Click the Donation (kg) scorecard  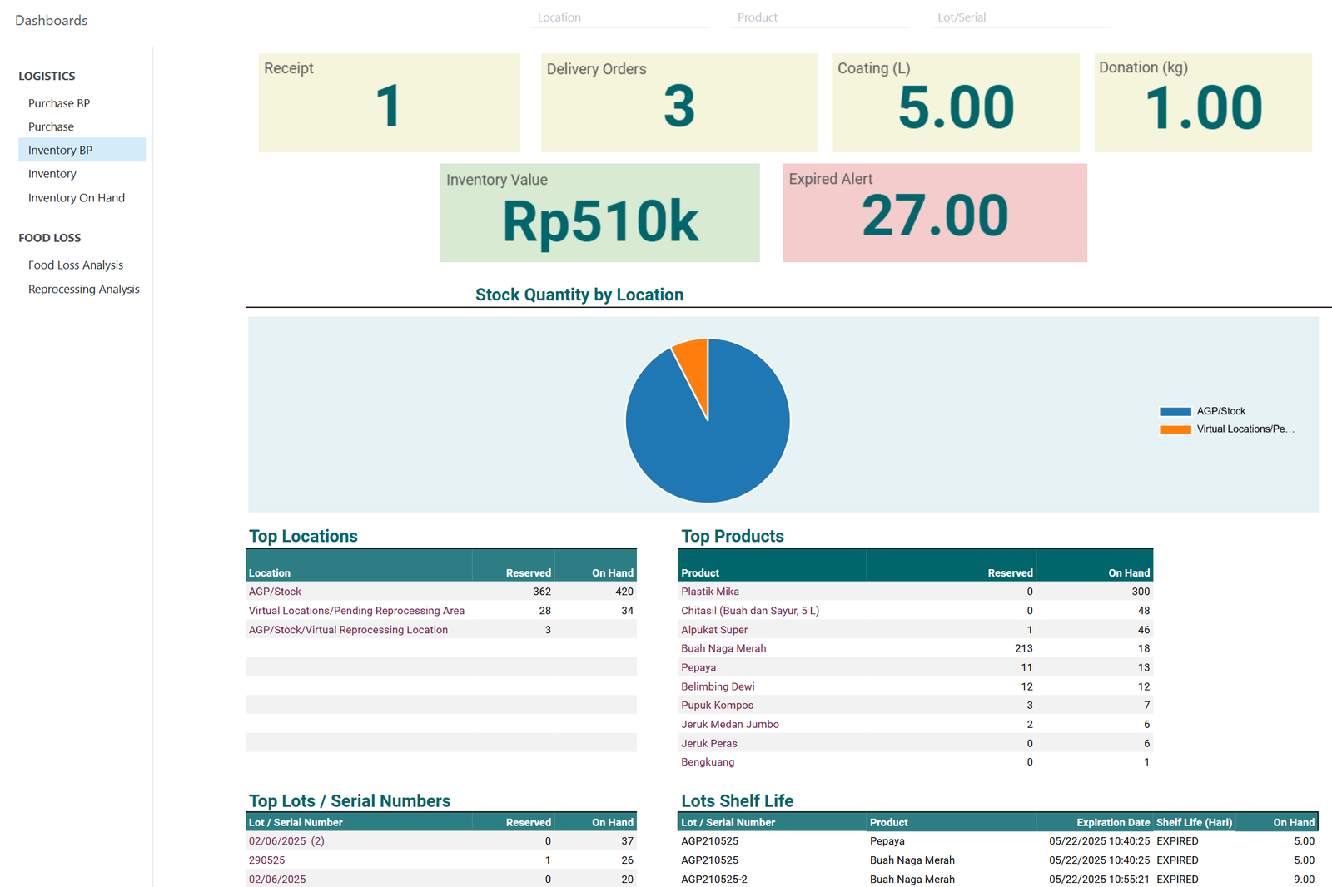[1203, 103]
